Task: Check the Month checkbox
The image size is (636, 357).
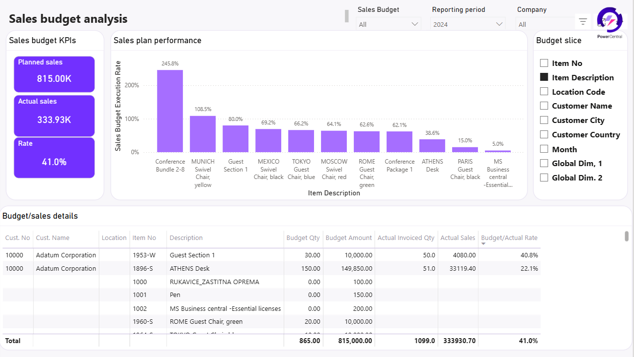Action: (544, 149)
